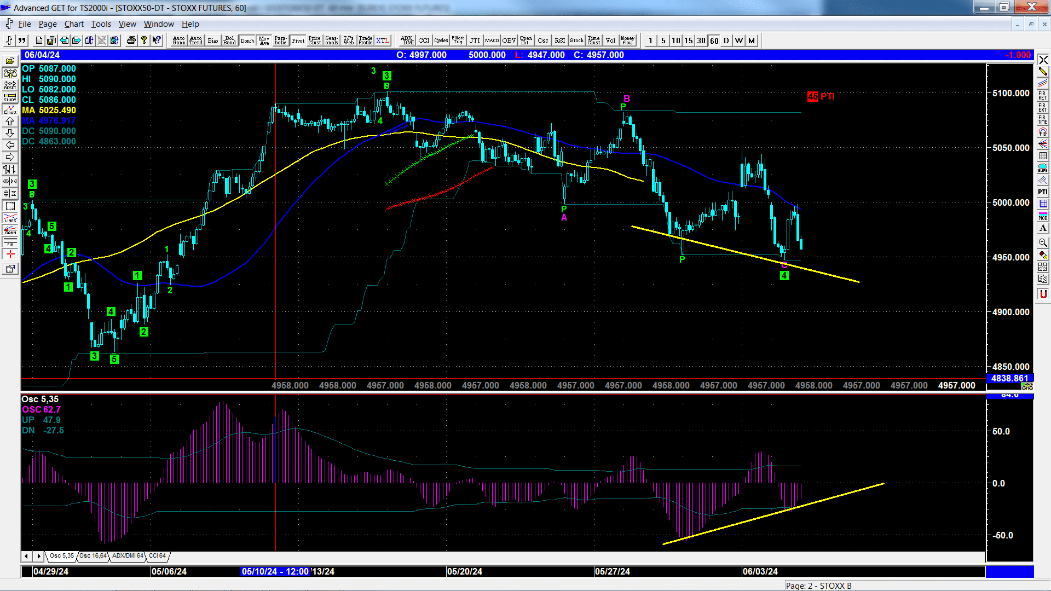
Task: Switch to 30-minute timeframe
Action: (701, 40)
